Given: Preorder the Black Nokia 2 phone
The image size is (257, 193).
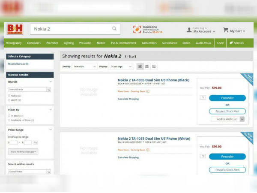Looking at the screenshot, I should [227, 98].
